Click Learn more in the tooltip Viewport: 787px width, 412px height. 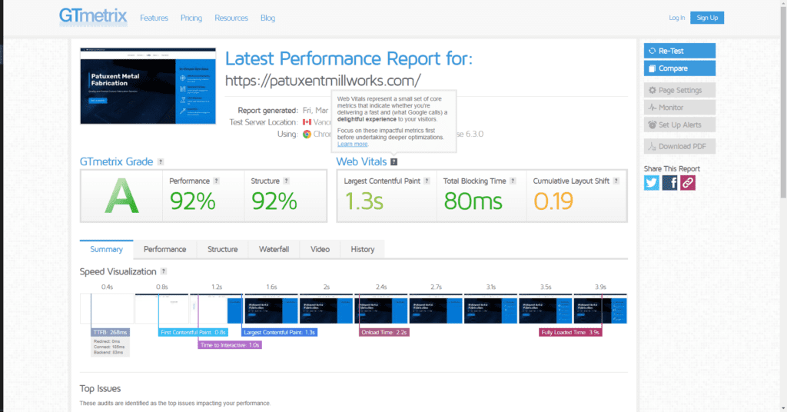(x=352, y=144)
